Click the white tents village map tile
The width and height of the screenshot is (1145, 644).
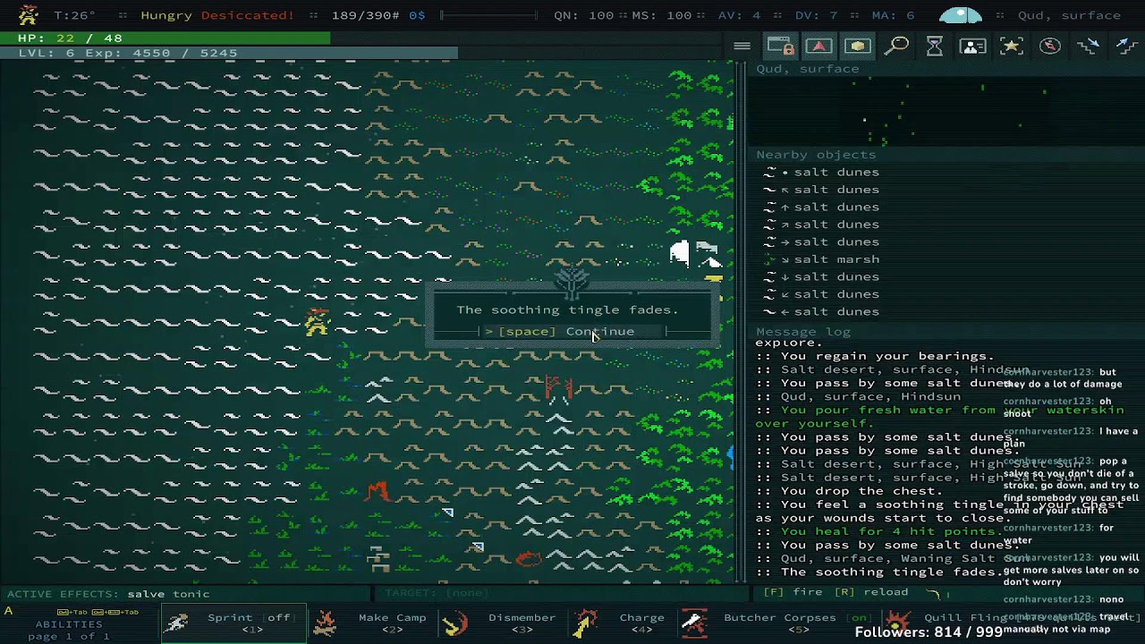(x=696, y=254)
